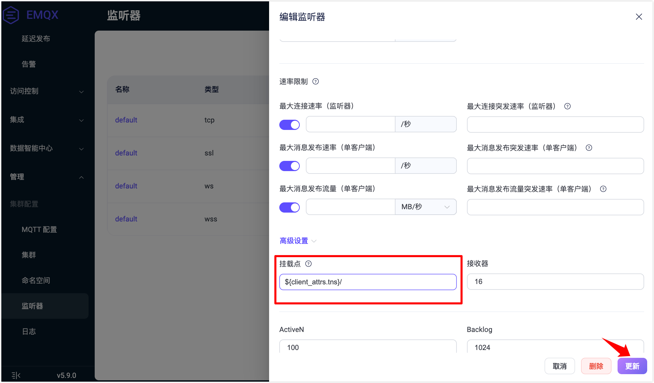654x383 pixels.
Task: Open the MB/秒 unit dropdown
Action: 425,207
